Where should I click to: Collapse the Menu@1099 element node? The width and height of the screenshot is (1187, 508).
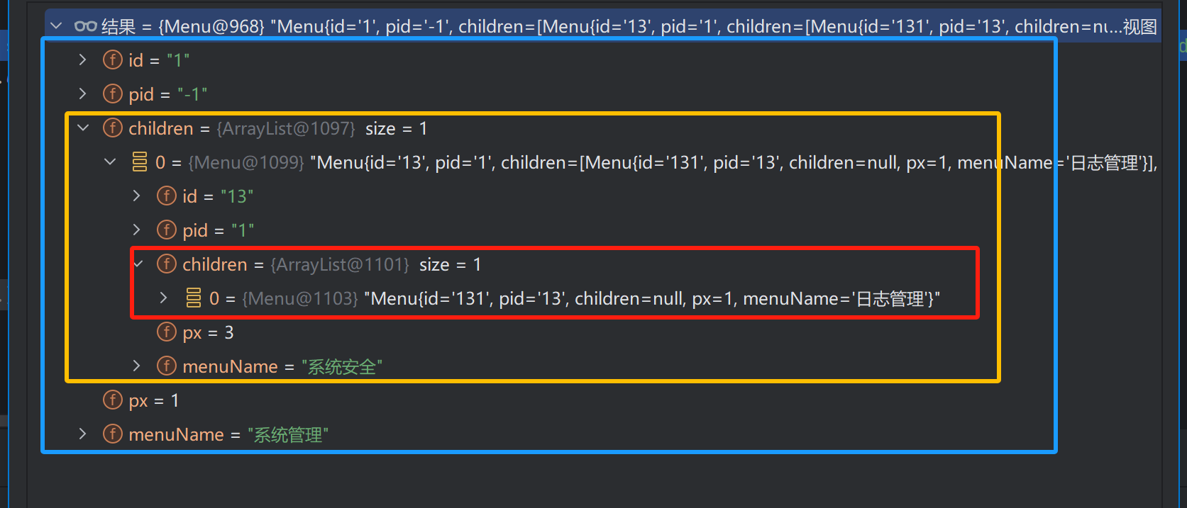[x=110, y=162]
